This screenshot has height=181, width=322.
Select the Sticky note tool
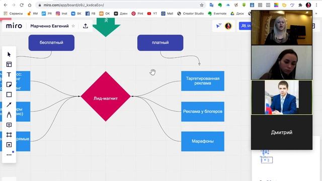click(9, 84)
